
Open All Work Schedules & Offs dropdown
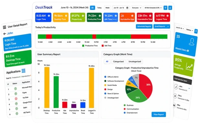click(153, 8)
